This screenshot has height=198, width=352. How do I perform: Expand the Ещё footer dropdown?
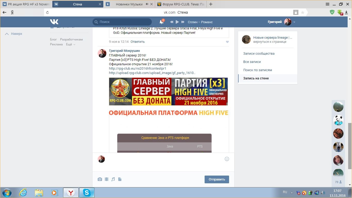click(71, 44)
